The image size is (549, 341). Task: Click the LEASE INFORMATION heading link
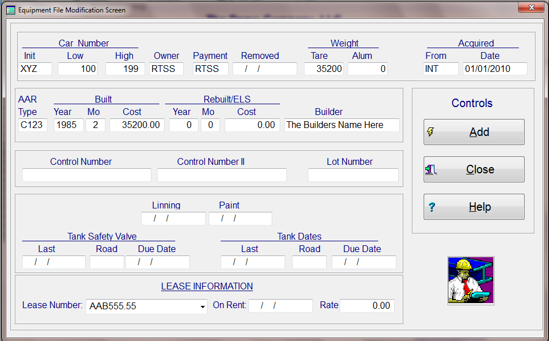[x=207, y=286]
